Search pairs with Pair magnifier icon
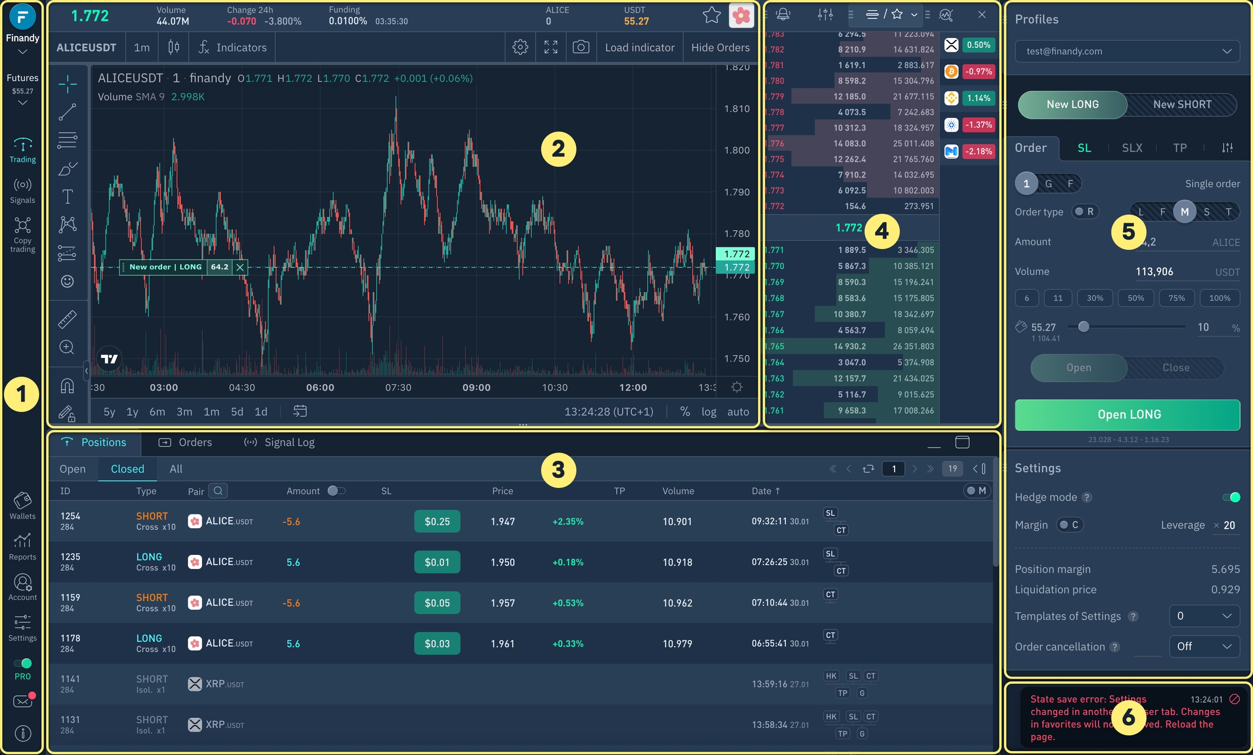Image resolution: width=1253 pixels, height=755 pixels. (218, 491)
